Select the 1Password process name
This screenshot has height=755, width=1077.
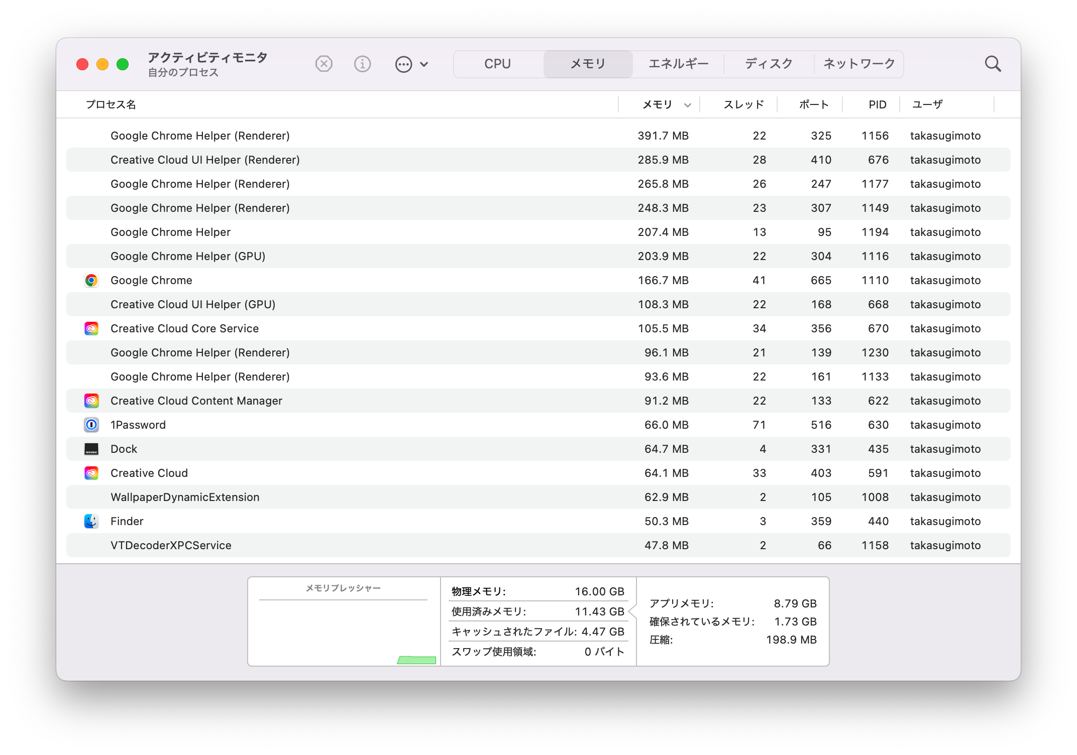pyautogui.click(x=138, y=425)
